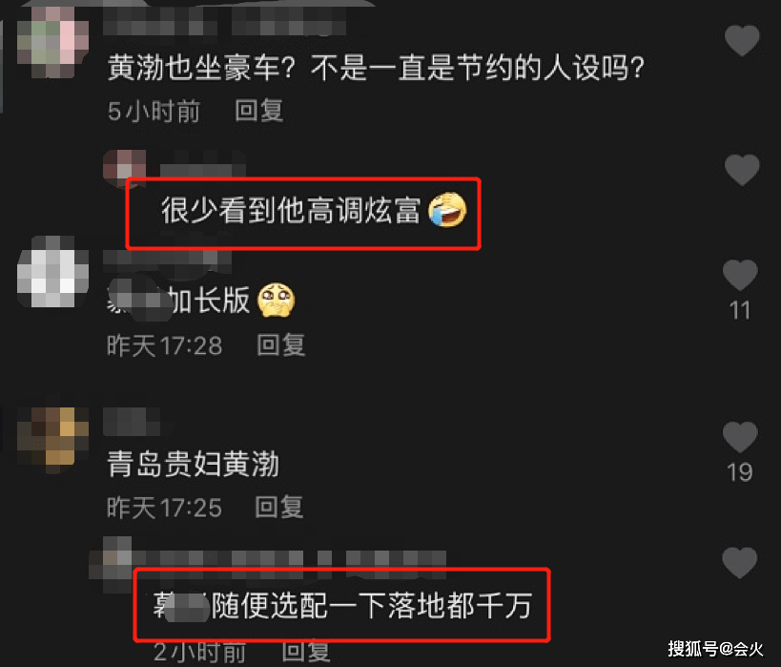Open profile avatar of 黄渤也坐豪车 commenter
This screenshot has width=781, height=667.
click(x=52, y=42)
